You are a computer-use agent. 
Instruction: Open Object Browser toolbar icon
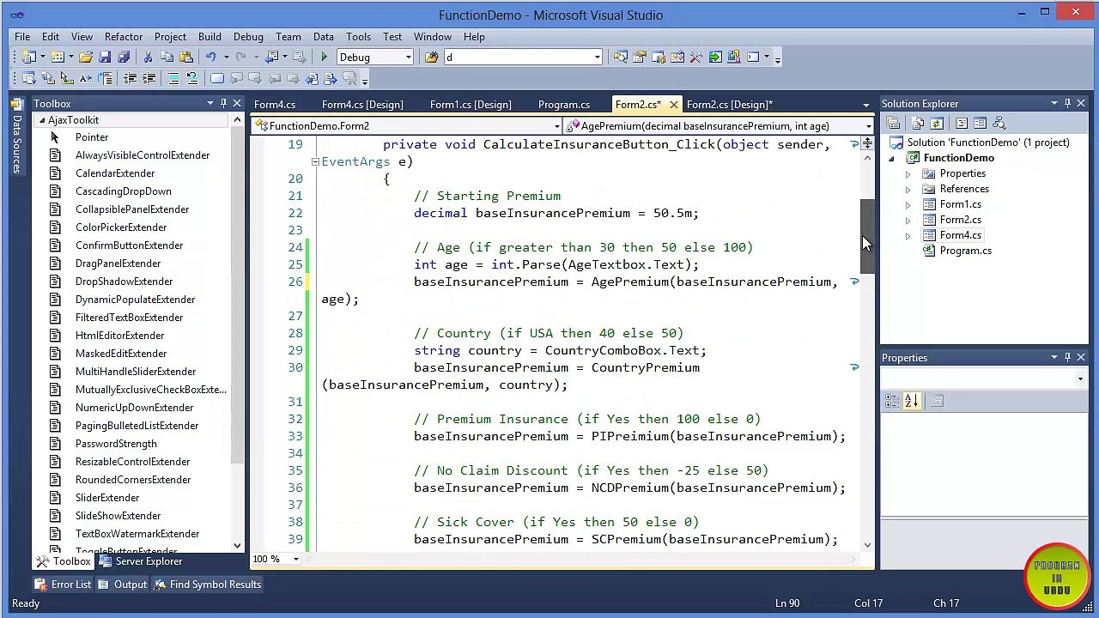pos(677,57)
